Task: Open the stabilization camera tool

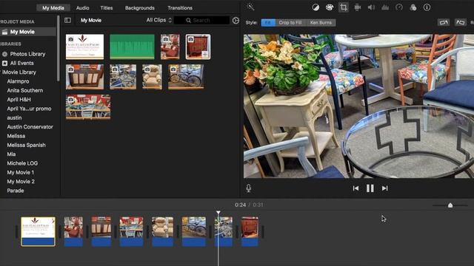Action: tap(357, 7)
